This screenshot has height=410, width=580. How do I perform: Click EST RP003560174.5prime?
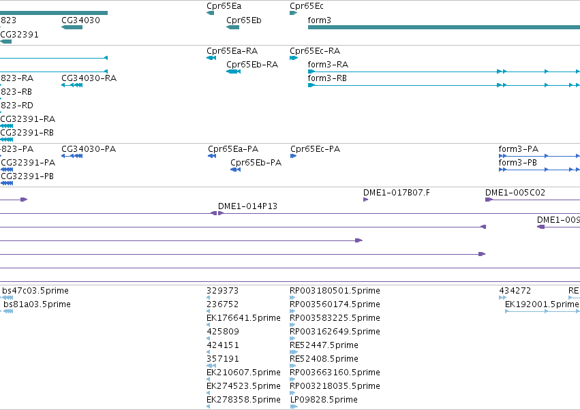[335, 304]
